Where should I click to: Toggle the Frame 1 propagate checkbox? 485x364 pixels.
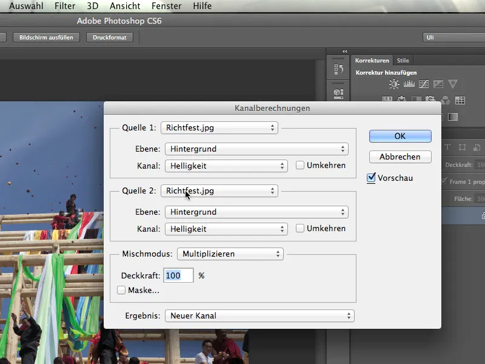tap(444, 181)
